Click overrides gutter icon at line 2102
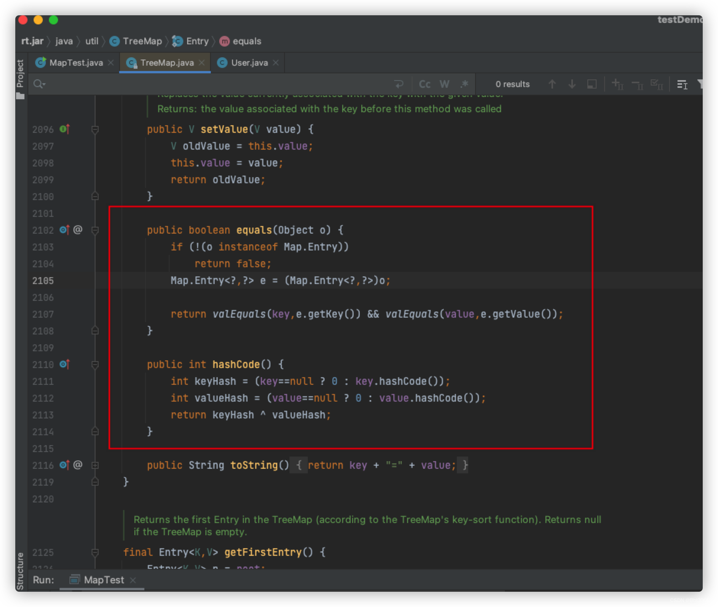The width and height of the screenshot is (718, 607). [65, 230]
